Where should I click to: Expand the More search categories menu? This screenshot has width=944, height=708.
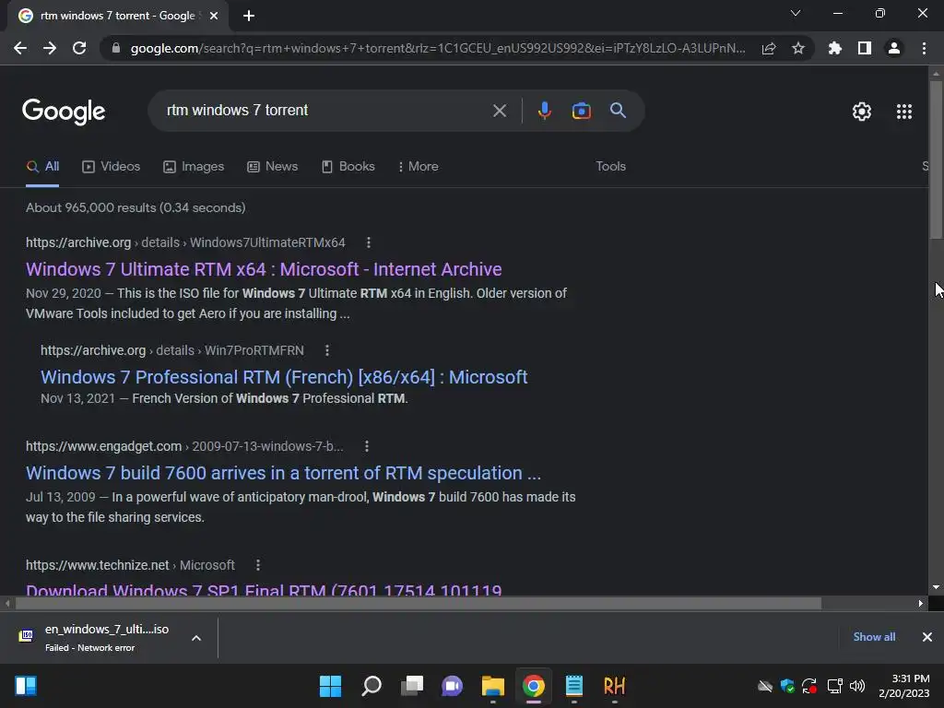[x=419, y=167]
